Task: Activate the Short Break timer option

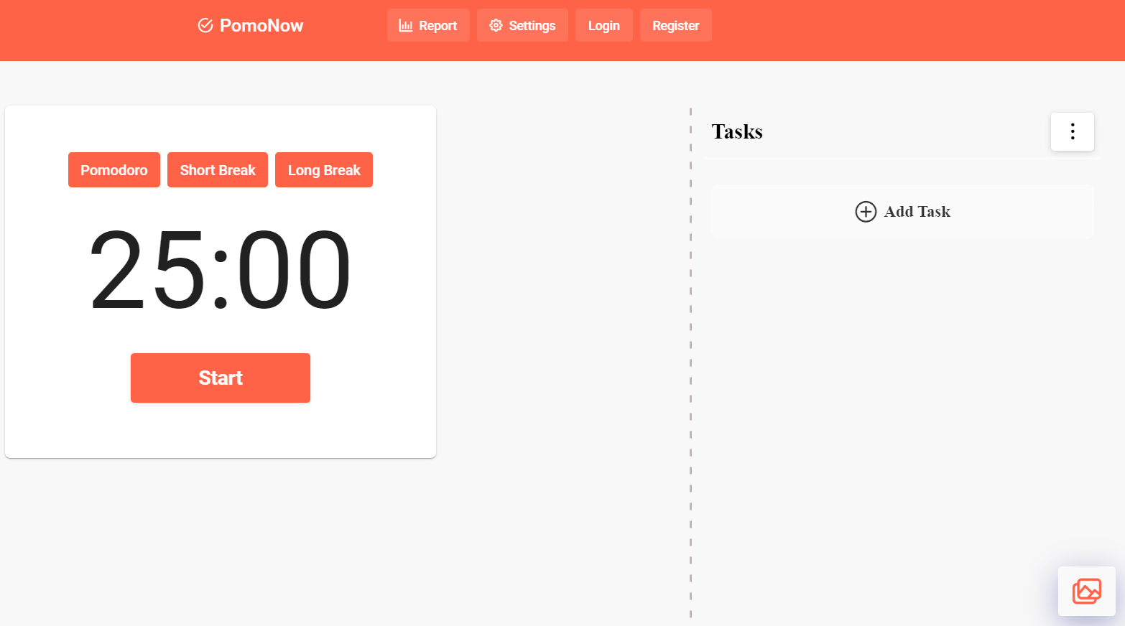Action: (x=217, y=169)
